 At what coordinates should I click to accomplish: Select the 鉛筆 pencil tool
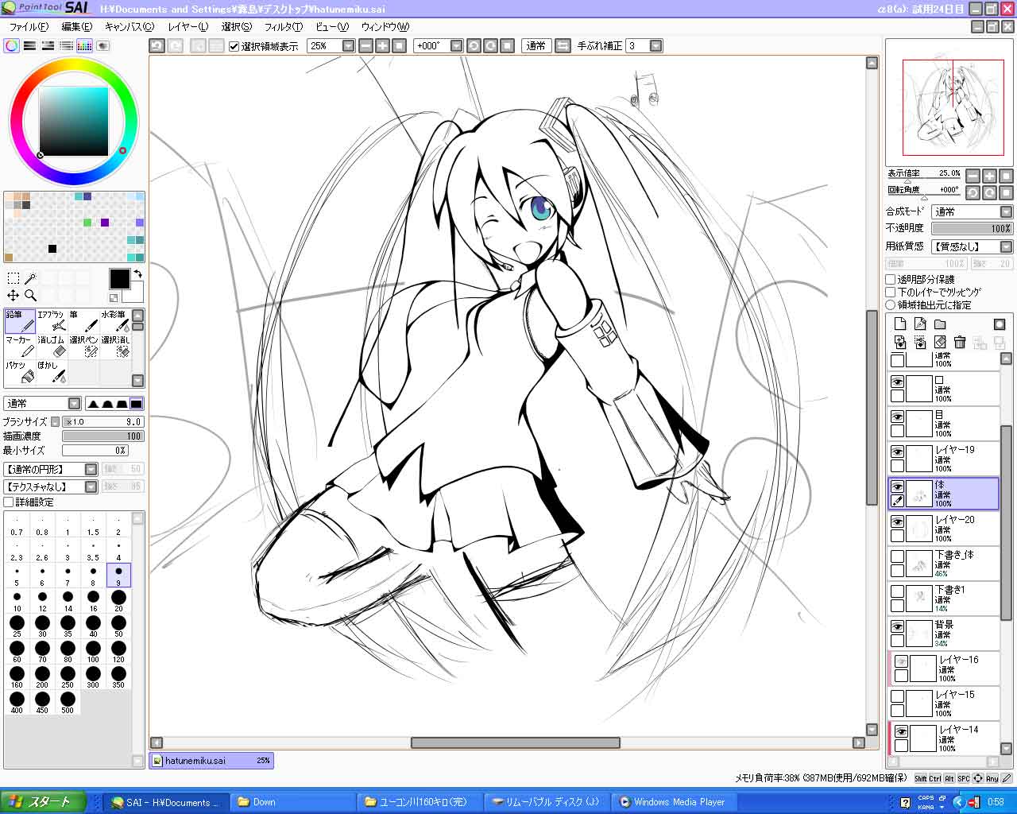click(x=20, y=321)
